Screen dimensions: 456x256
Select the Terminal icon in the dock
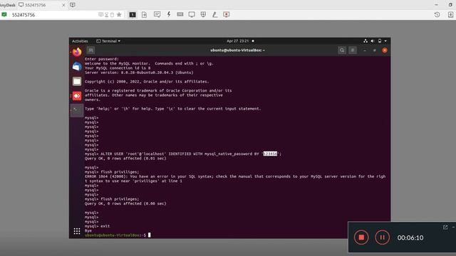[x=77, y=111]
